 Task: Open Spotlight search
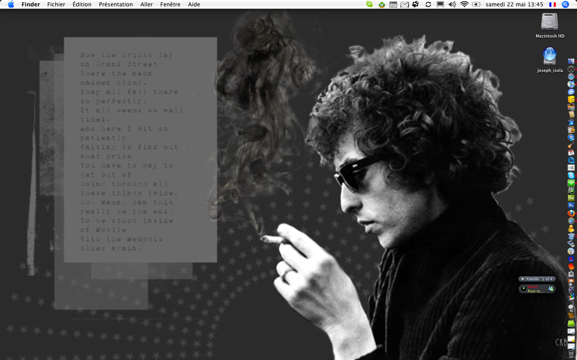coord(565,4)
